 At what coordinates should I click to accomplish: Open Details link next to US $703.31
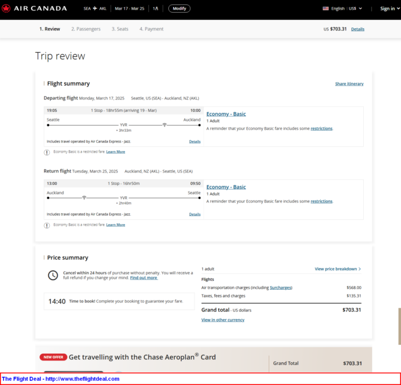(357, 29)
